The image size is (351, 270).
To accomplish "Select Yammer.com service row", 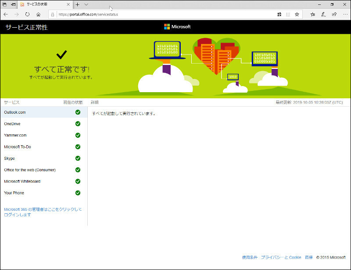I will click(43, 135).
